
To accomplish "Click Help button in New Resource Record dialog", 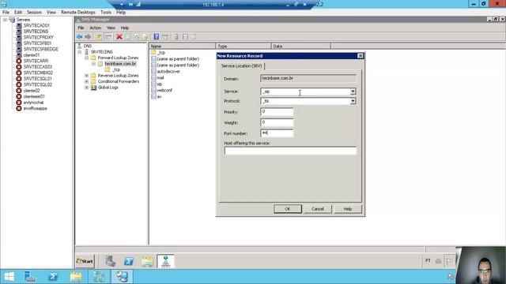I will click(348, 209).
